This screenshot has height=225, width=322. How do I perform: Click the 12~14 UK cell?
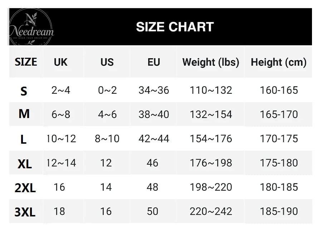[x=61, y=163]
